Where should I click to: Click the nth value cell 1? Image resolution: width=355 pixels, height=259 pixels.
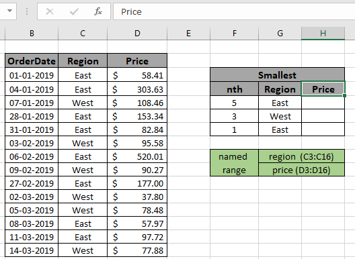click(235, 129)
